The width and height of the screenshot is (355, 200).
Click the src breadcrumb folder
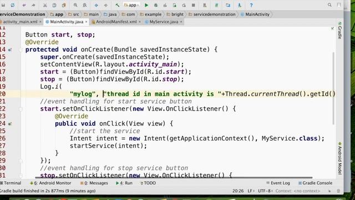(x=74, y=14)
